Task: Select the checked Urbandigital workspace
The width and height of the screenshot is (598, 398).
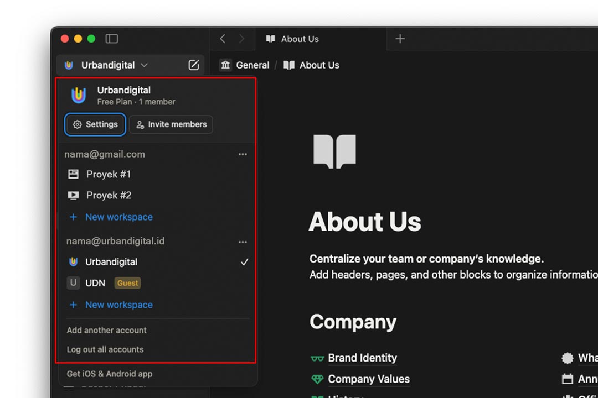Action: click(x=157, y=262)
